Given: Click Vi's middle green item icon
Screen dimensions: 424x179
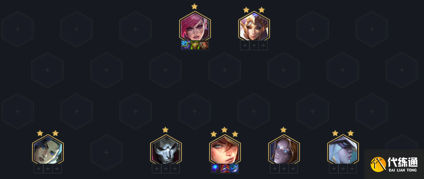Looking at the screenshot, I should [x=195, y=45].
